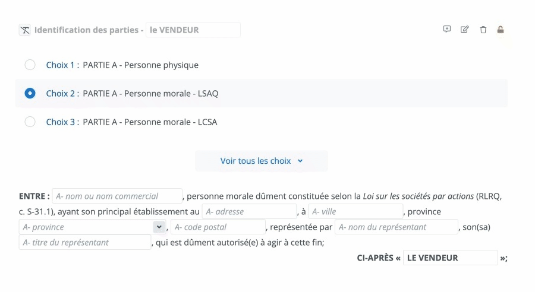The height and width of the screenshot is (292, 535).
Task: Focus the A- nom ou nom commercial field
Action: [x=117, y=196]
